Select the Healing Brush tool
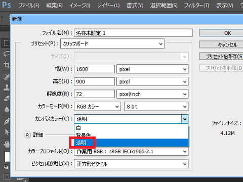The width and height of the screenshot is (243, 182). point(6,77)
